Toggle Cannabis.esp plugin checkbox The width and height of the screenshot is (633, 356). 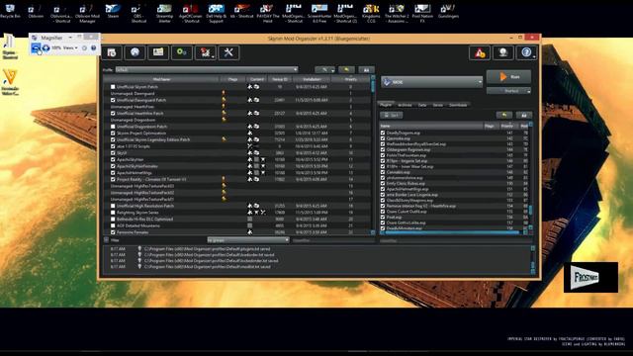click(383, 172)
